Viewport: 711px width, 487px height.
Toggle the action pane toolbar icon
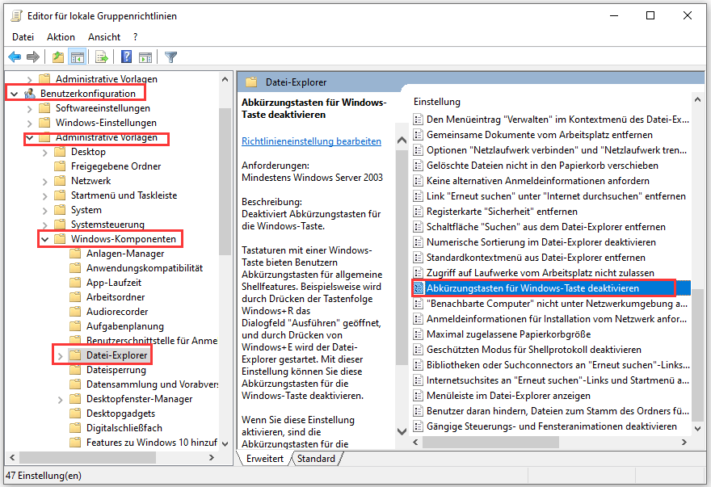point(145,57)
